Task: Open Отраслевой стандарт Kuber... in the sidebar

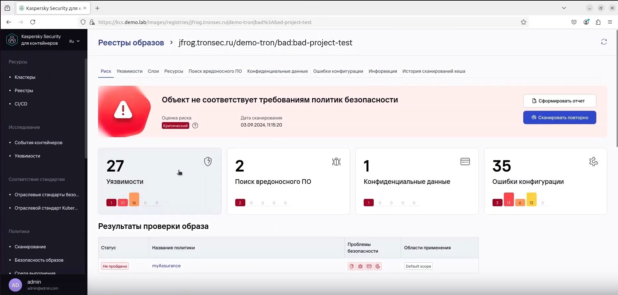Action: pyautogui.click(x=46, y=208)
